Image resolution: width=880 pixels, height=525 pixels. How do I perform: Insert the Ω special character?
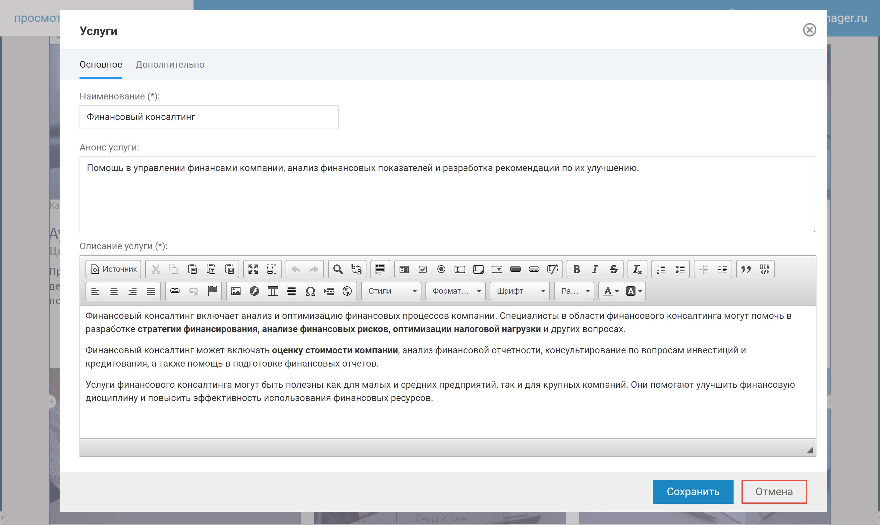[310, 291]
